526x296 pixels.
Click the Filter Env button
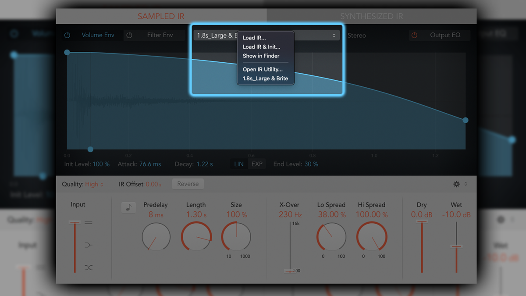coord(160,35)
